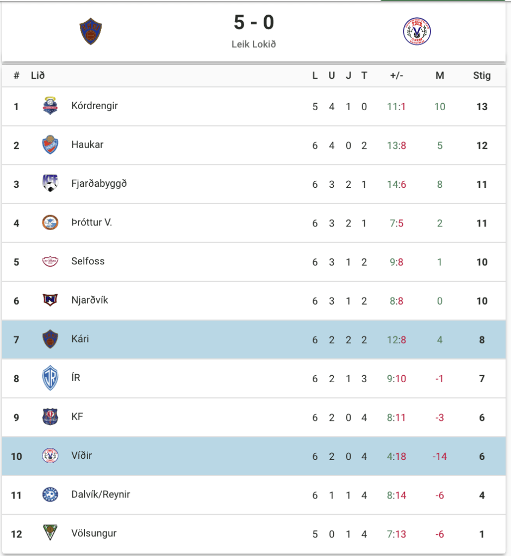Click the Fjarðabyggð KFF logo
This screenshot has height=556, width=511.
click(x=50, y=184)
